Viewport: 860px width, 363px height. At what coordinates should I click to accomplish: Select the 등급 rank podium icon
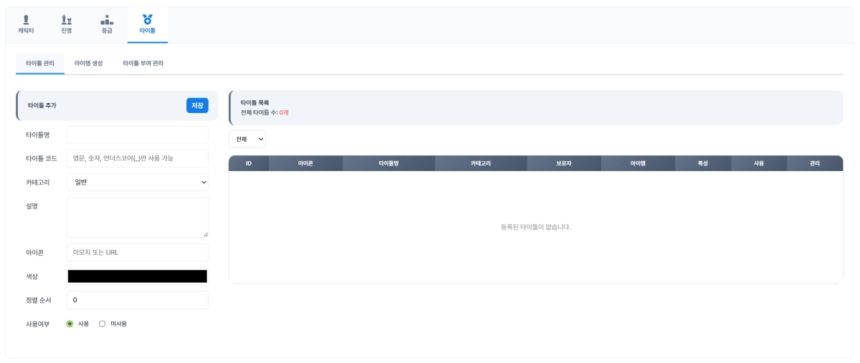(107, 19)
